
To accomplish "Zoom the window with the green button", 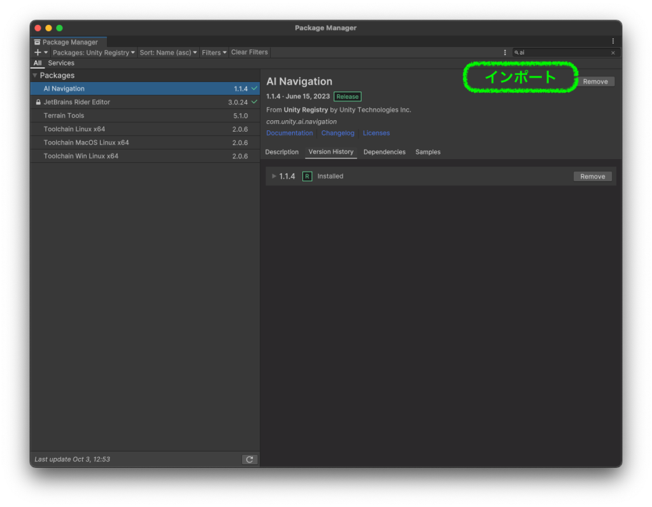I will (59, 28).
